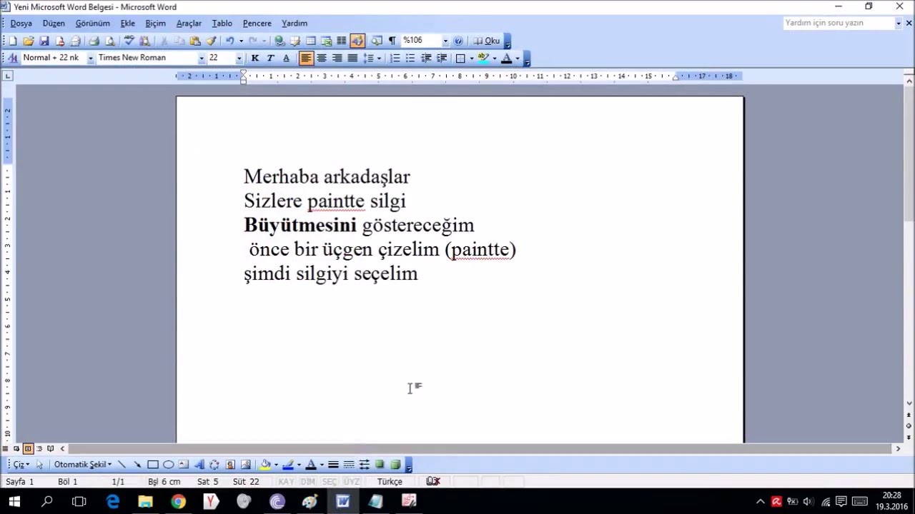
Task: Toggle the Document Map button
Action: click(376, 41)
